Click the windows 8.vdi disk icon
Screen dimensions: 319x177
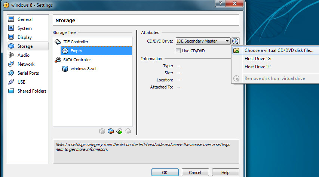click(65, 69)
